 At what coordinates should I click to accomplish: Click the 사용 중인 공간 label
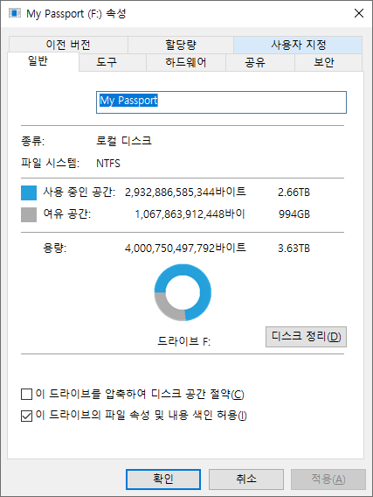(79, 192)
